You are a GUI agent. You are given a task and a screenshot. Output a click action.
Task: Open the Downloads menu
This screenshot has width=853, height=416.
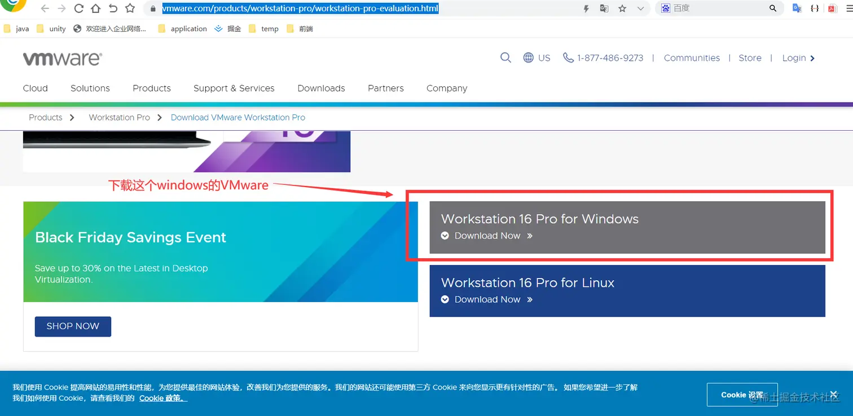321,88
